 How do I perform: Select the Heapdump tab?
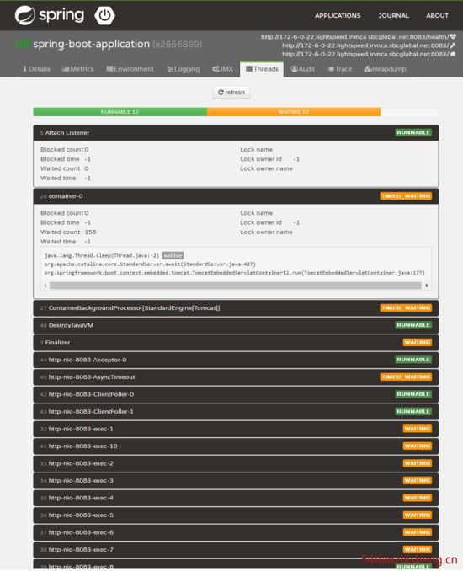click(385, 69)
